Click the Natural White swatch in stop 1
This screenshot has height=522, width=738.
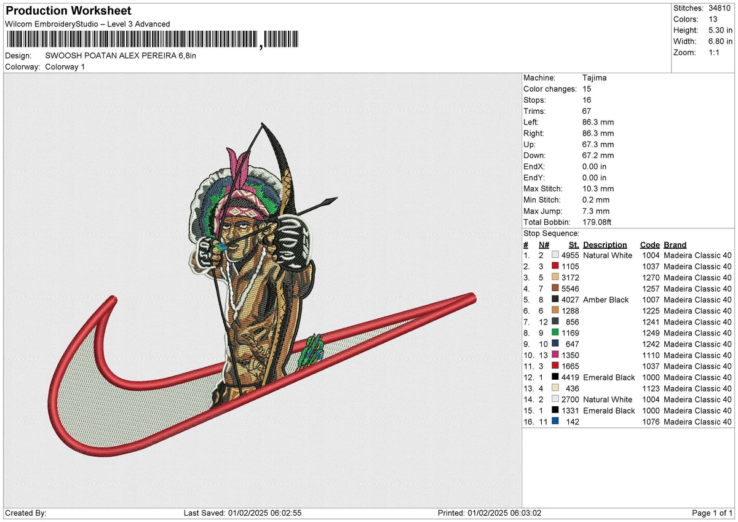point(555,255)
